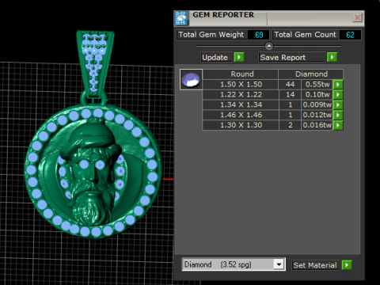Viewport: 380px width, 285px height.
Task: Click the green arrow next to Set Material
Action: coord(347,265)
